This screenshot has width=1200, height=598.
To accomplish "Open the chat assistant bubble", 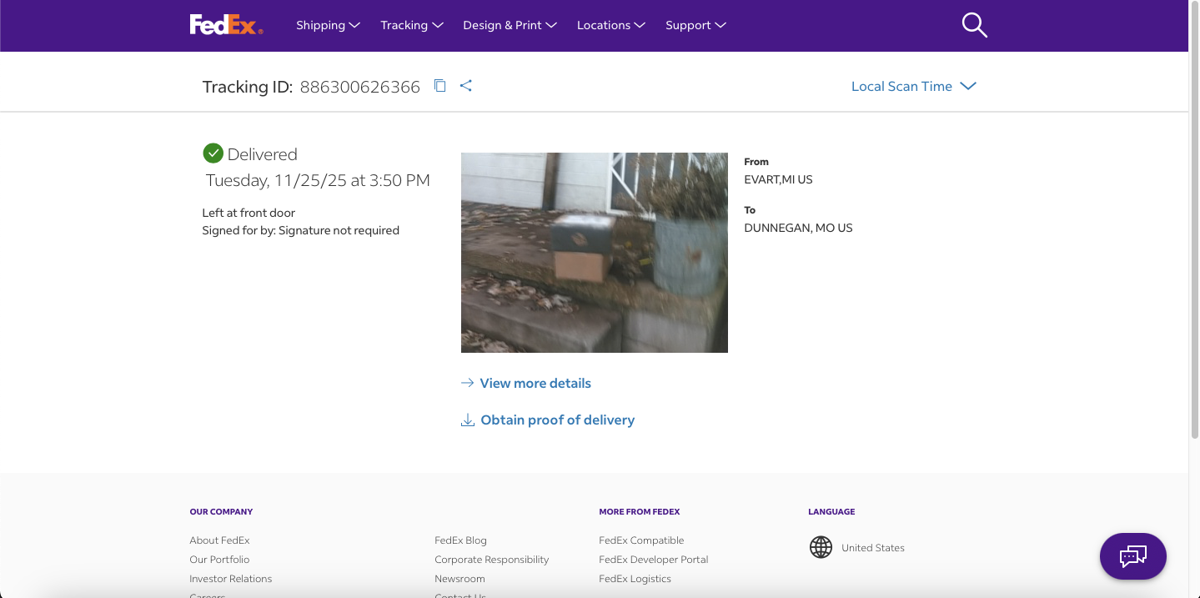I will tap(1132, 555).
